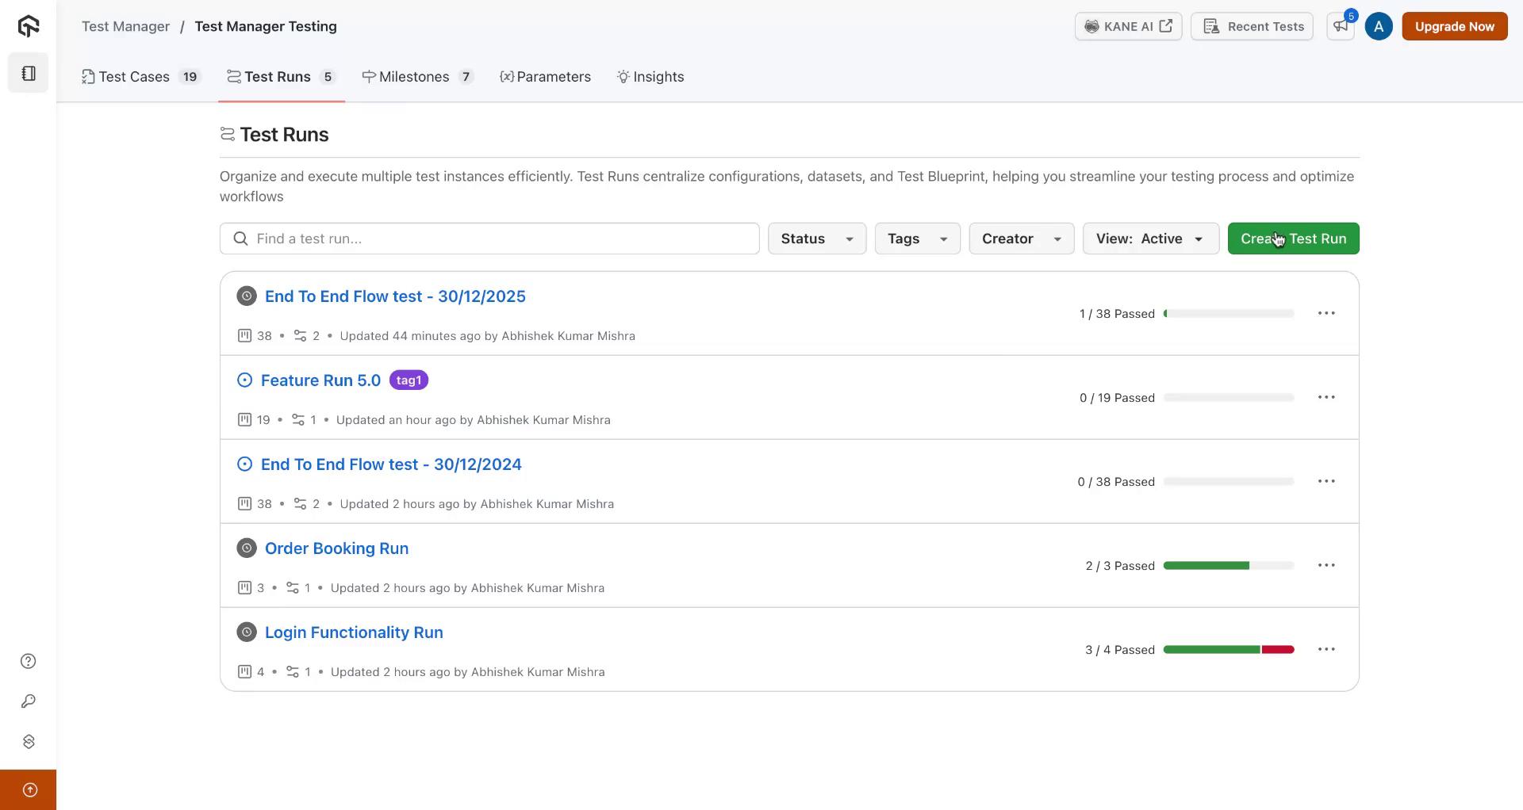Open more options for End To End Flow test 30/12/2024
This screenshot has height=810, width=1523.
[x=1326, y=481]
